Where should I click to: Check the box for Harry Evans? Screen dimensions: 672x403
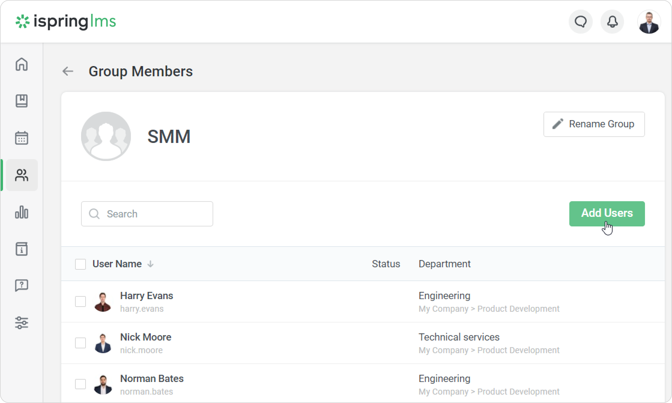click(80, 301)
